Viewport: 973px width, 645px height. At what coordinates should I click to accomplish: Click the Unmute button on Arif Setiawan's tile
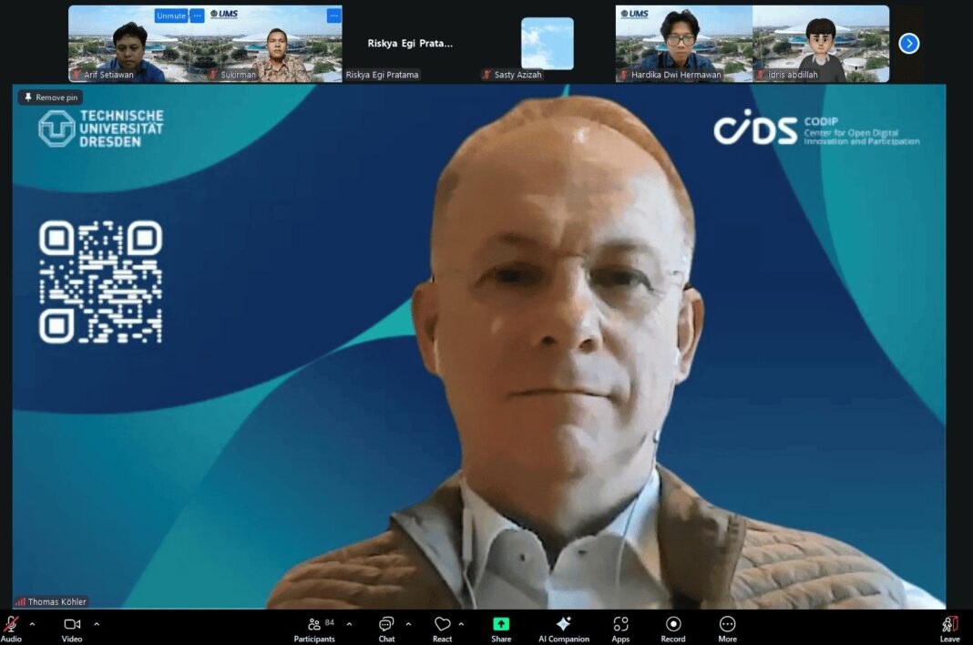[170, 15]
